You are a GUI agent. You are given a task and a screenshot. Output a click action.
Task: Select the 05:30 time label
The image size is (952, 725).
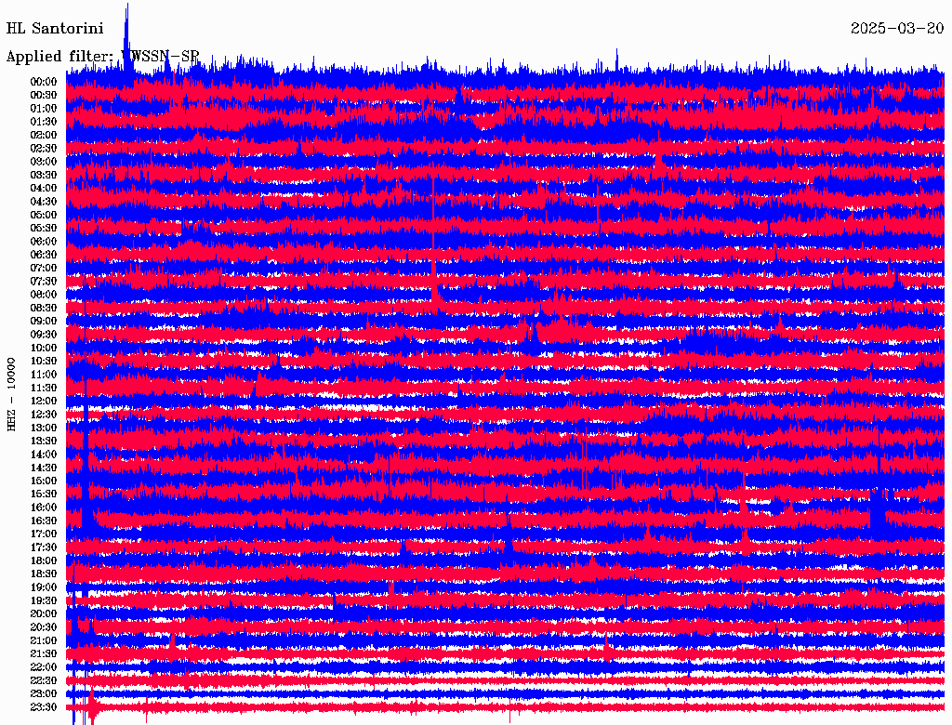pyautogui.click(x=44, y=229)
